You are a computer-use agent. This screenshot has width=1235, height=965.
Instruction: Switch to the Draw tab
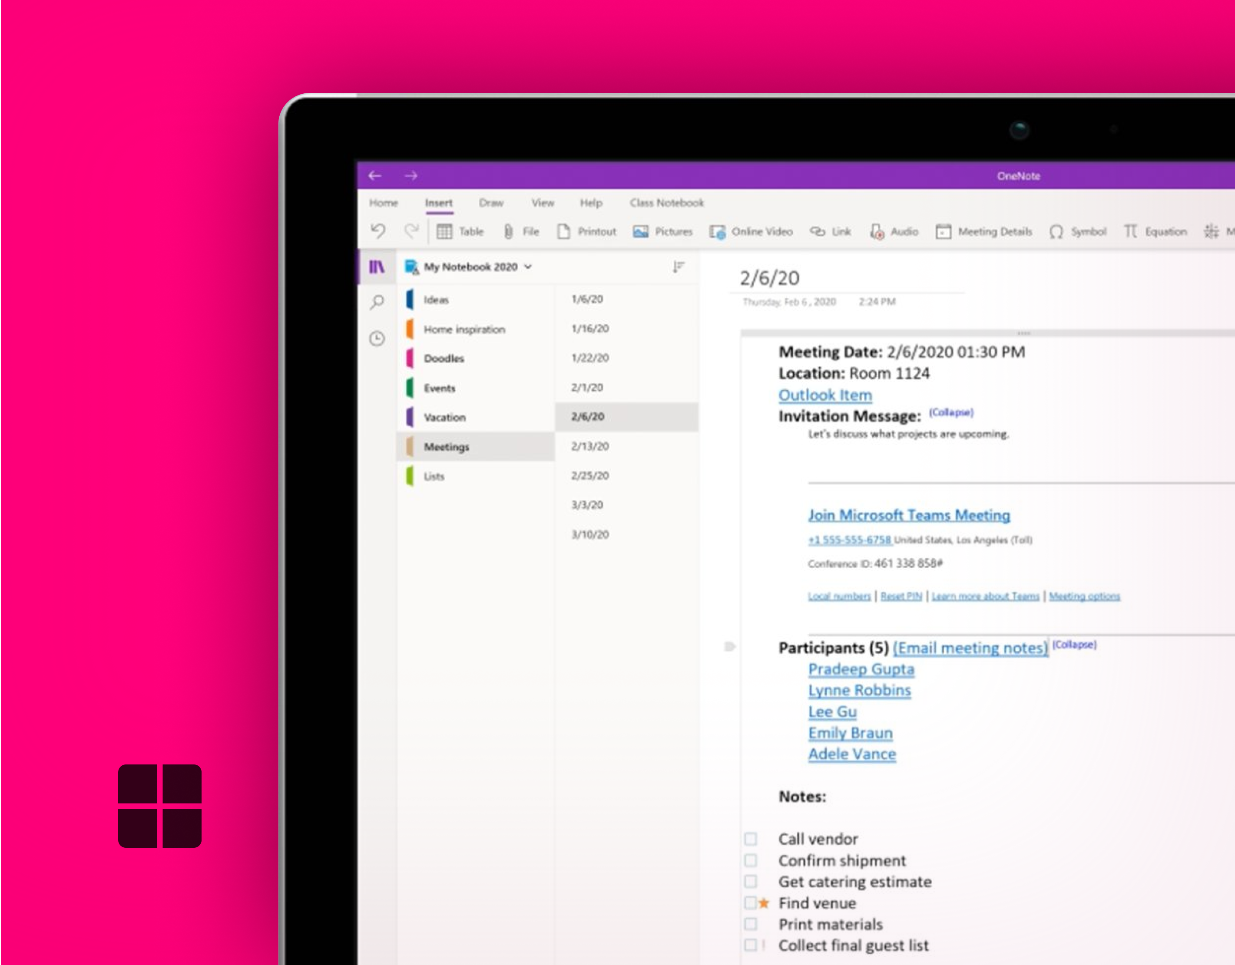[491, 203]
